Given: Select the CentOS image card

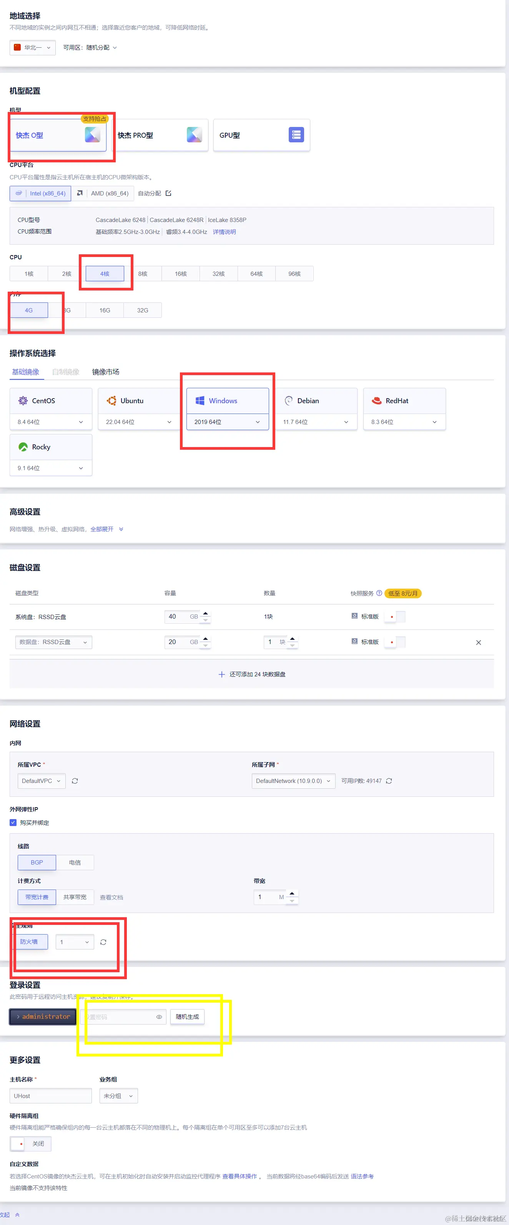Looking at the screenshot, I should 51,401.
